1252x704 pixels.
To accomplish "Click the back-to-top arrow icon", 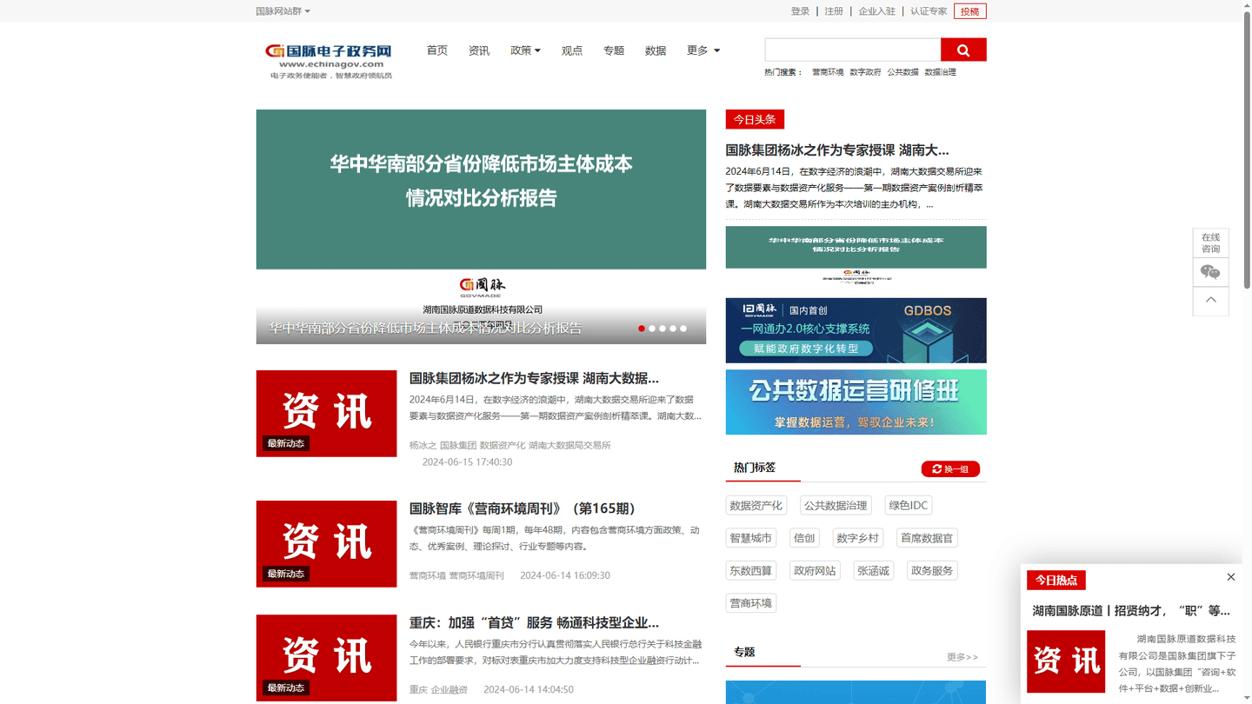I will (1210, 301).
